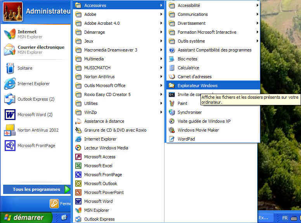Expand the Adobe submenu arrow
This screenshot has width=301, height=223.
coord(161,14)
